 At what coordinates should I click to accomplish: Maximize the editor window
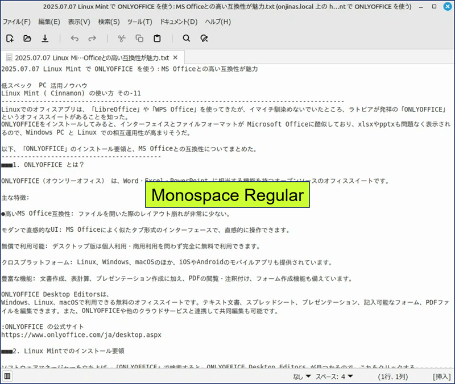(434, 6)
